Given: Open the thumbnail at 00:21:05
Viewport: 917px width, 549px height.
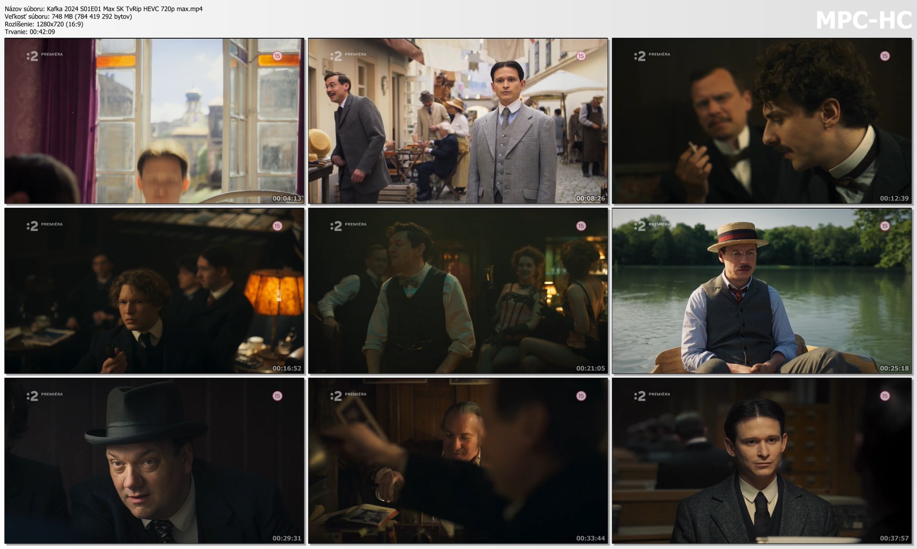Looking at the screenshot, I should click(458, 291).
